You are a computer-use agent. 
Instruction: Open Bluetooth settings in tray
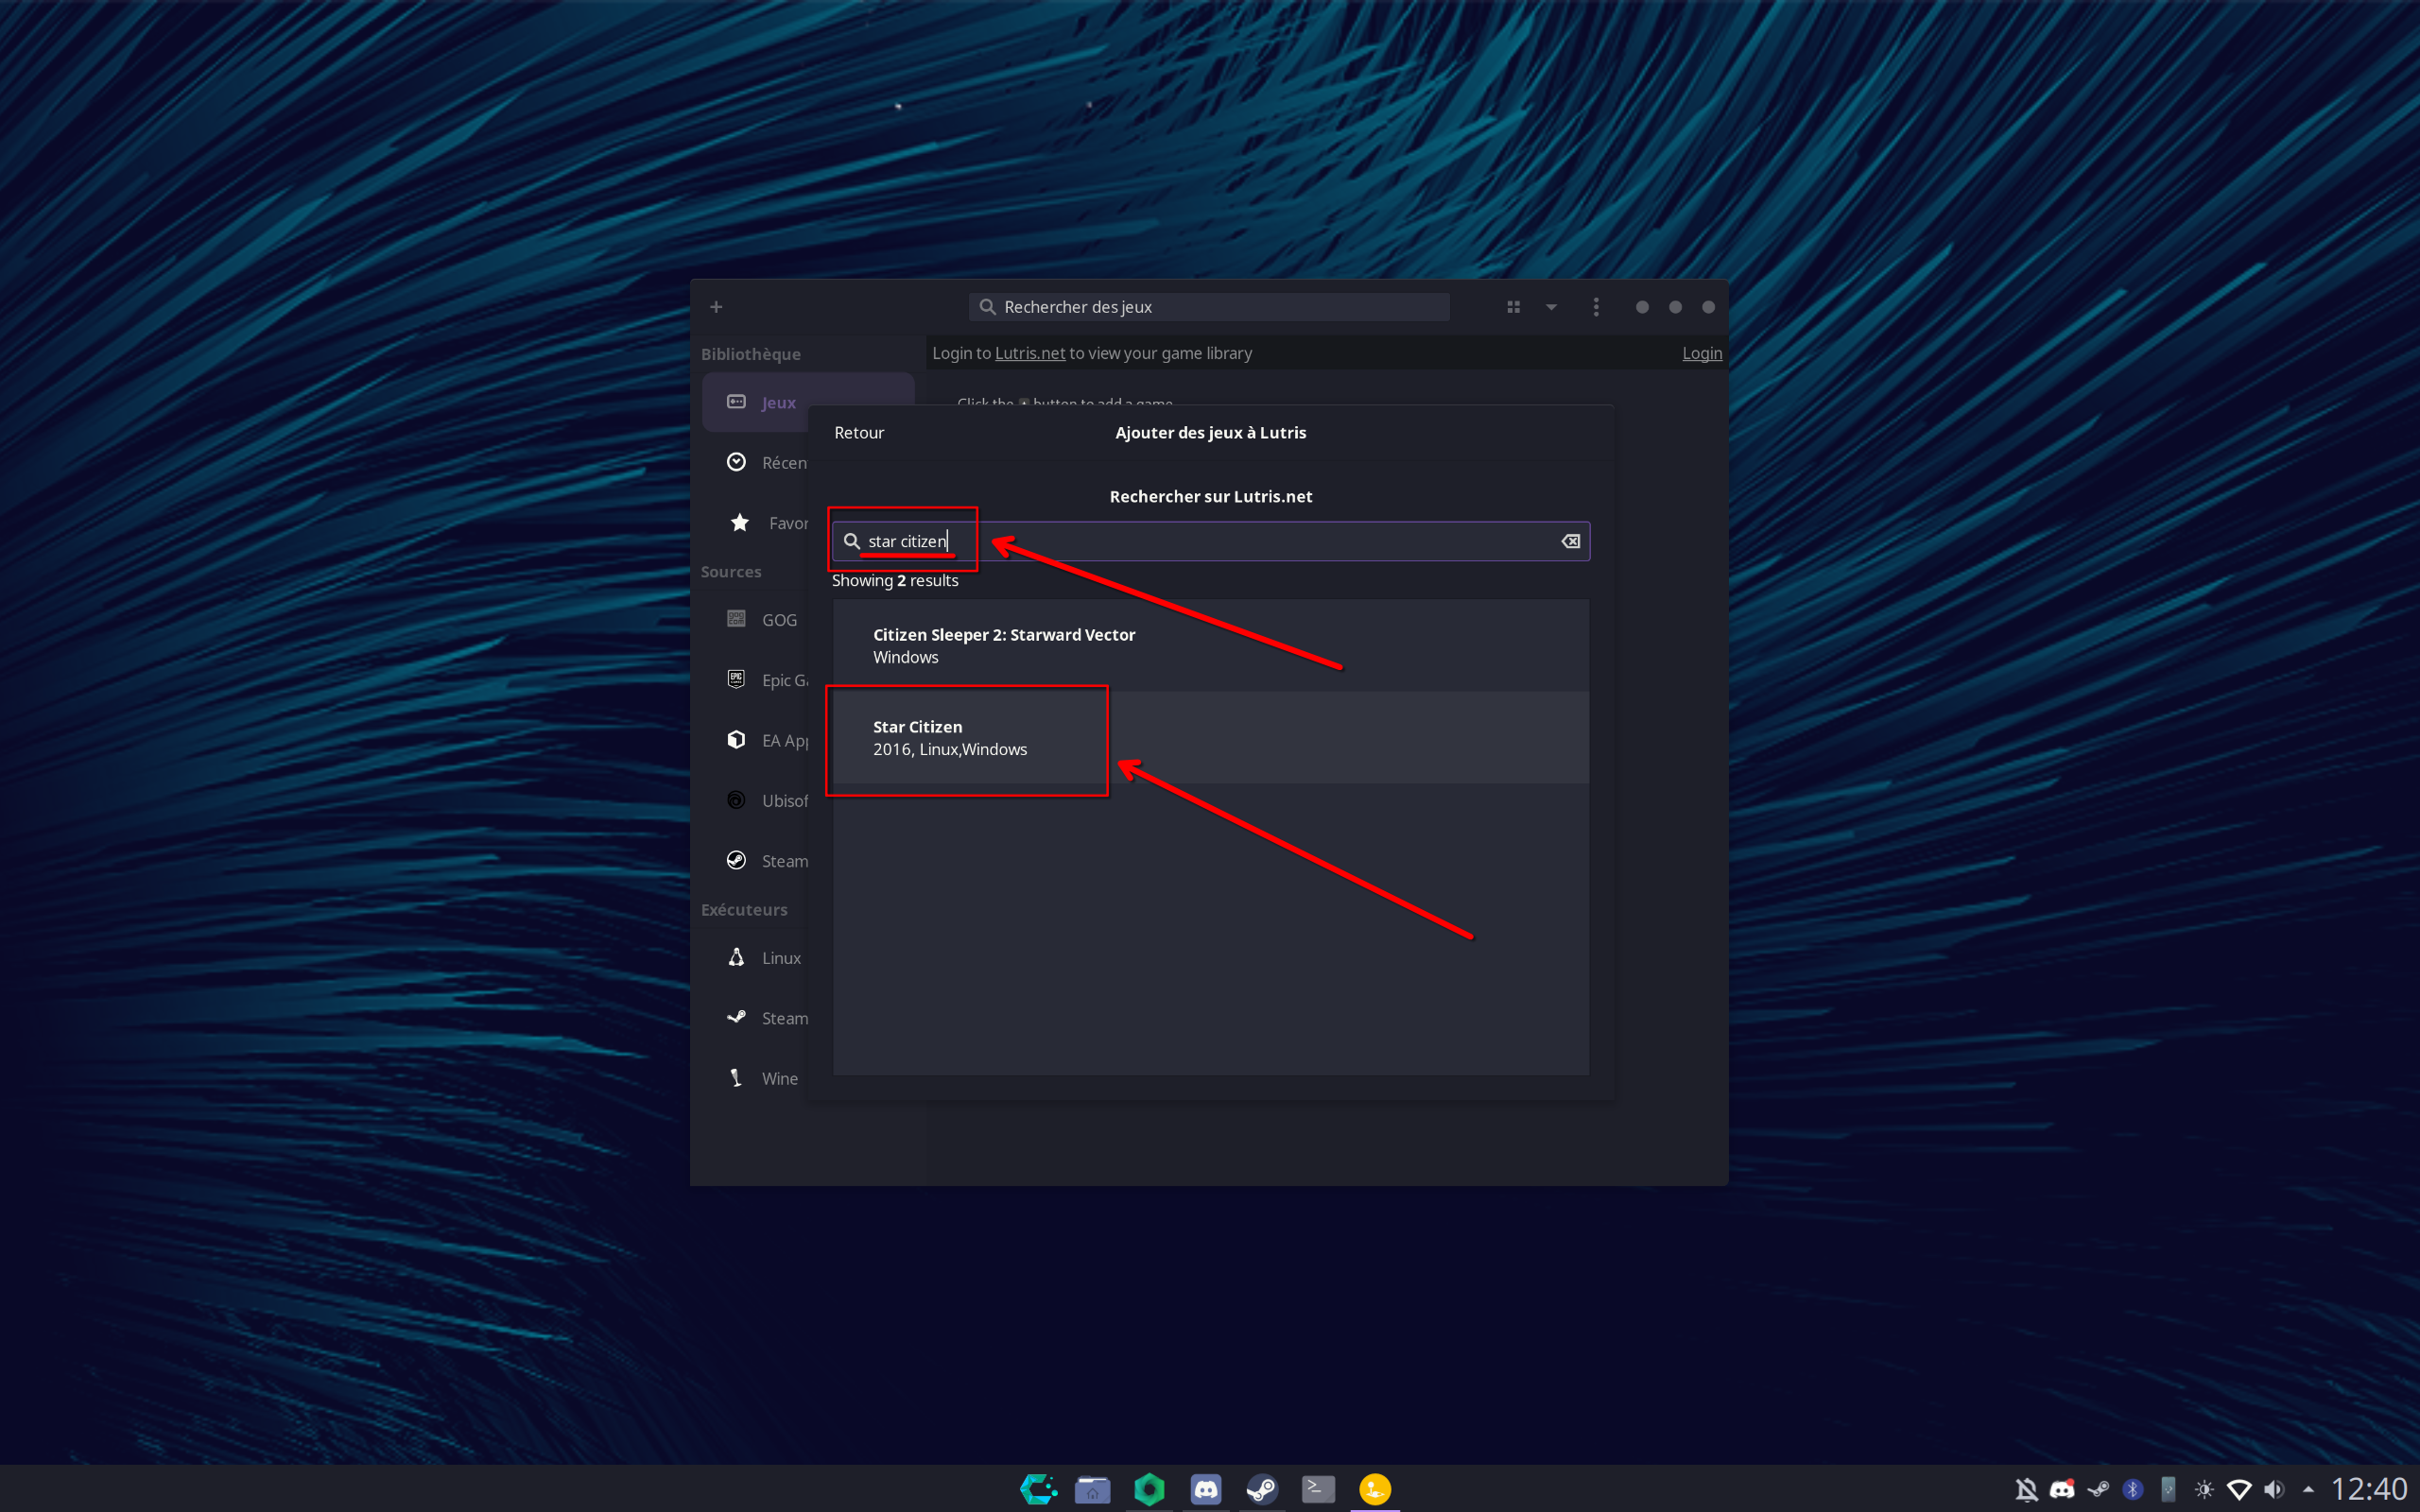(x=2133, y=1490)
